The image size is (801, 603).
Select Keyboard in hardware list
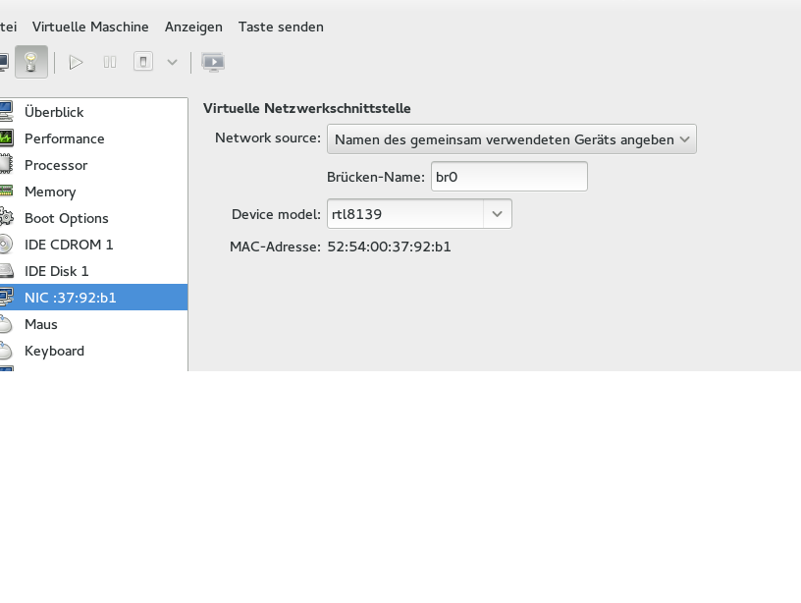(54, 351)
